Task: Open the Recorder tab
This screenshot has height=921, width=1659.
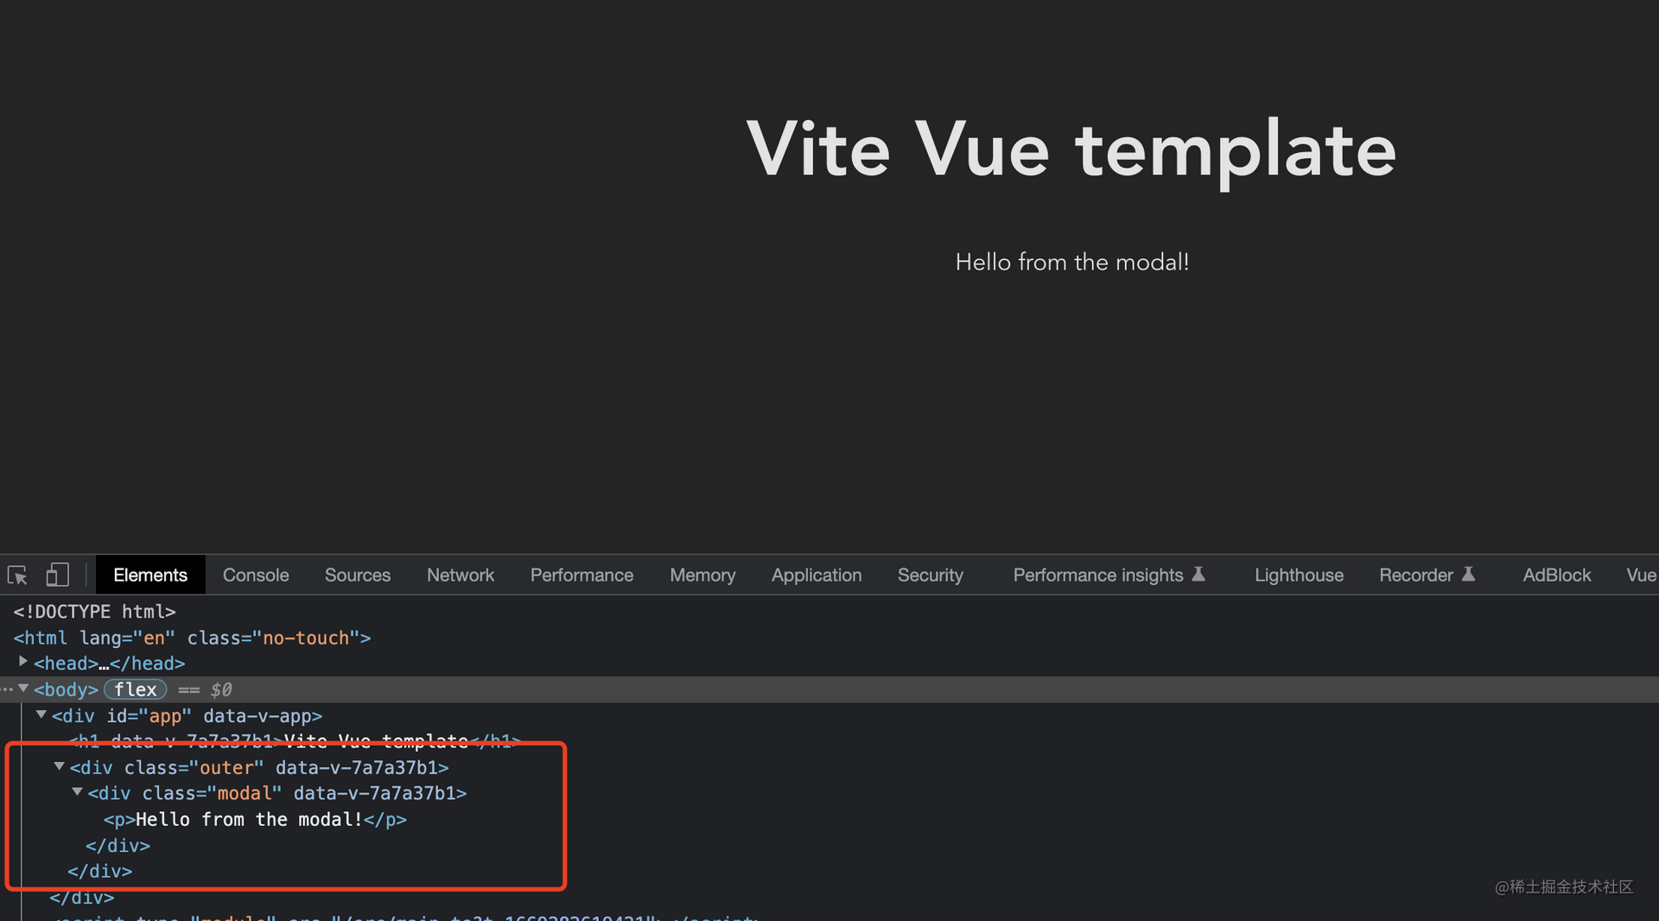Action: click(x=1427, y=575)
